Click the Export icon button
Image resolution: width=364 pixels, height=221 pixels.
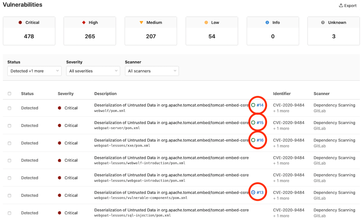point(347,5)
